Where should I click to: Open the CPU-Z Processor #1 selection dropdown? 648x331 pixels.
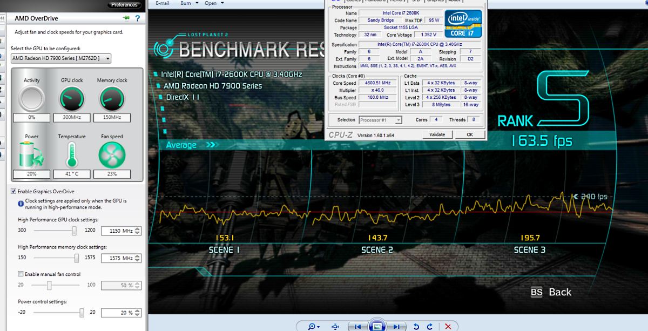coord(380,120)
